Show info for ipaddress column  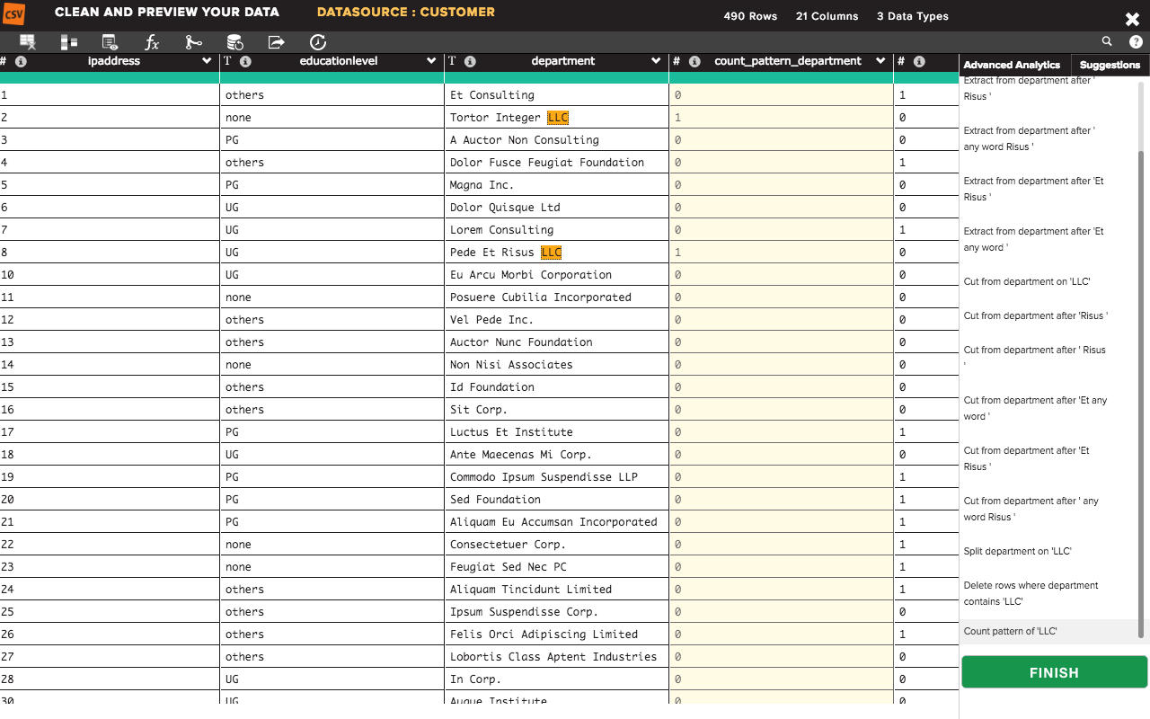(21, 62)
